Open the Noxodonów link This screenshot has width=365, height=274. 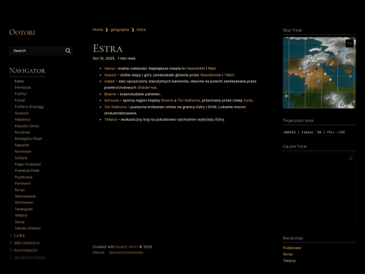pos(210,75)
